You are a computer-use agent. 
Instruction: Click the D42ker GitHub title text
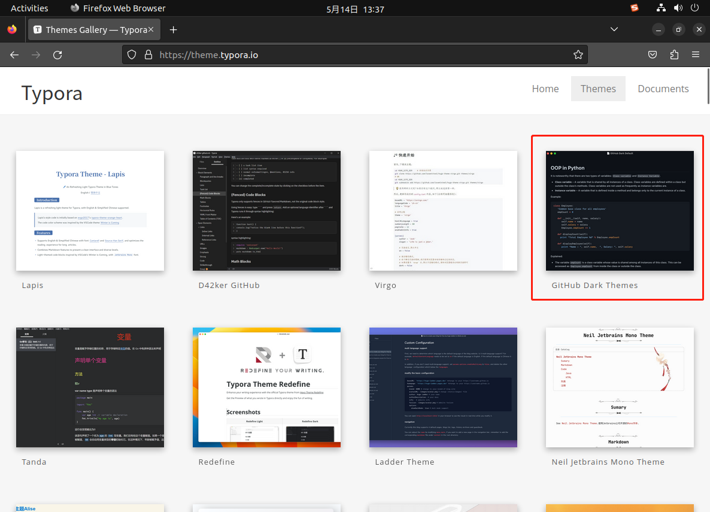click(229, 285)
